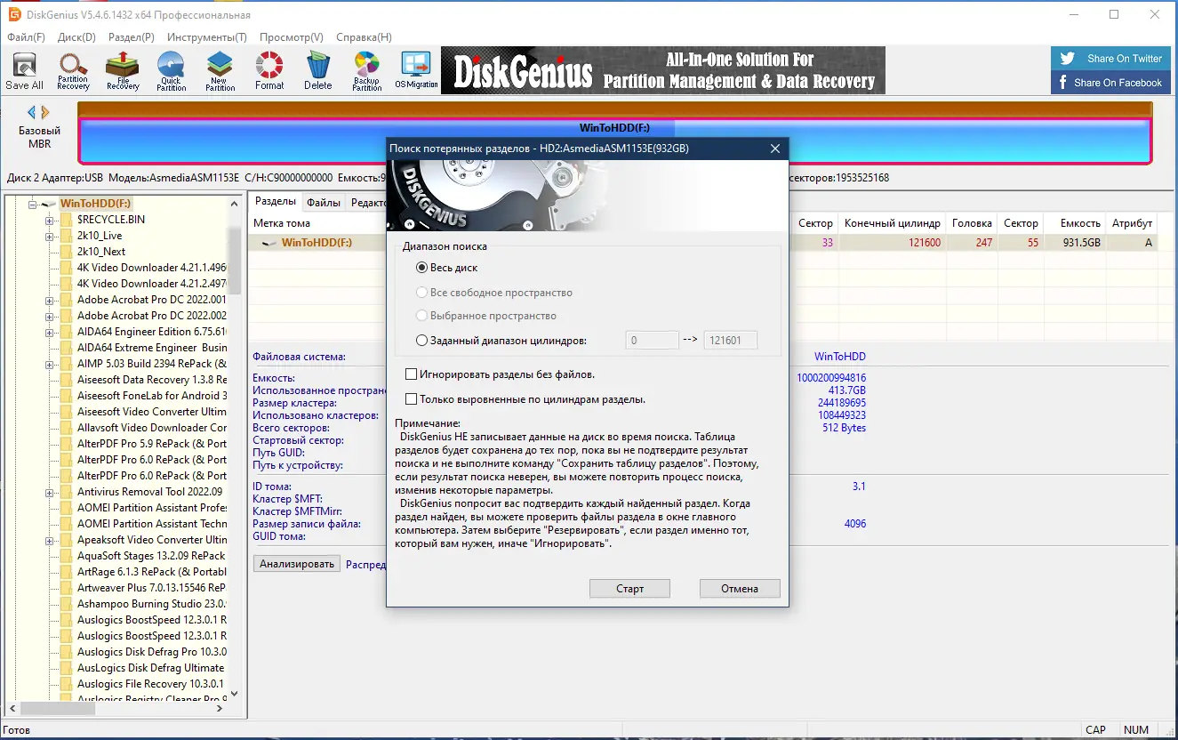1178x740 pixels.
Task: Click the Share On Twitter button
Action: pos(1111,59)
